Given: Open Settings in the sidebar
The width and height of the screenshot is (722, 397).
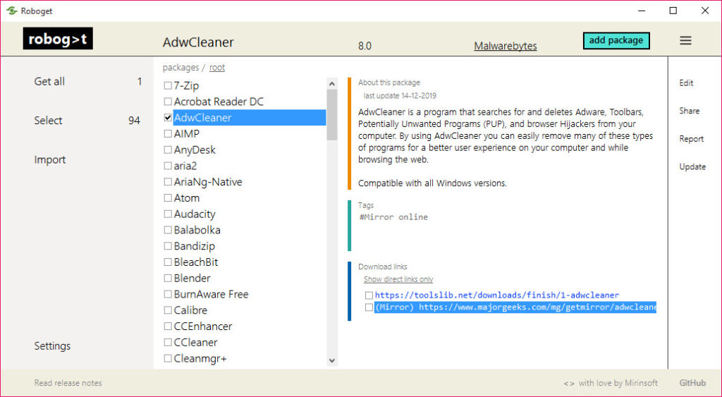Looking at the screenshot, I should [52, 346].
